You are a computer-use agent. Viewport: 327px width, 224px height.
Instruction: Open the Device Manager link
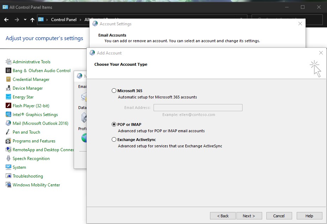(28, 88)
